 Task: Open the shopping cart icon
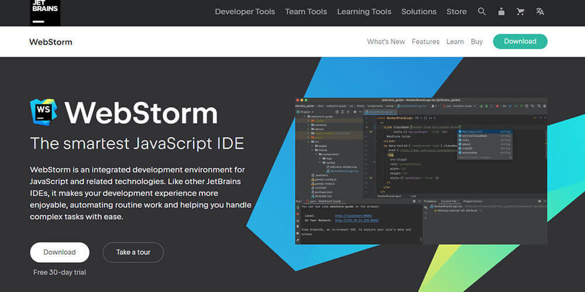click(x=520, y=12)
